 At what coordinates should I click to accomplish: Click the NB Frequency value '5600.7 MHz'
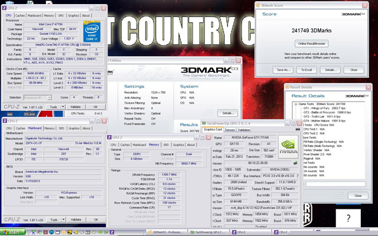pyautogui.click(x=189, y=163)
